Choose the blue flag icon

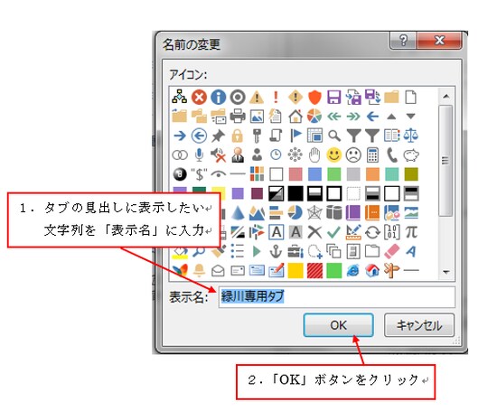click(295, 135)
